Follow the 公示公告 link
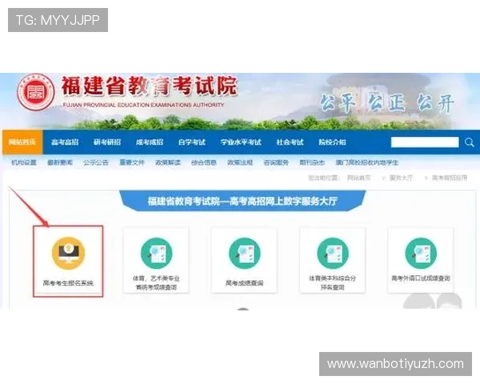Image resolution: width=480 pixels, height=384 pixels. coord(96,162)
